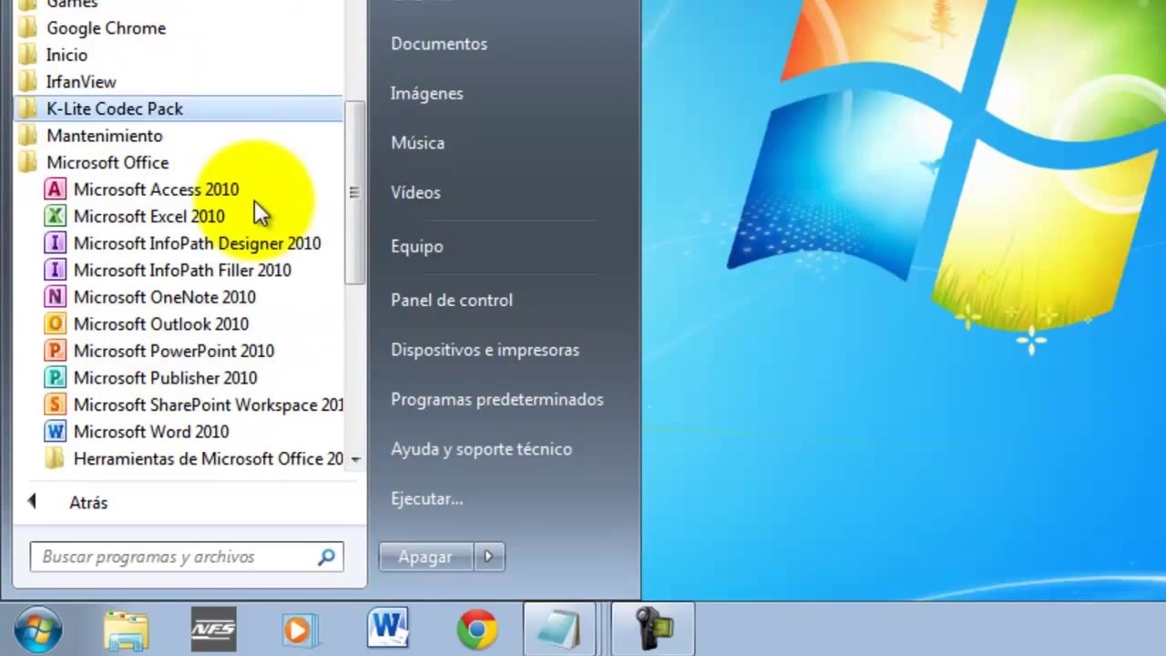Screen dimensions: 1166x656
Task: Open Herramientas de Microsoft Office folder icon
Action: 56,458
